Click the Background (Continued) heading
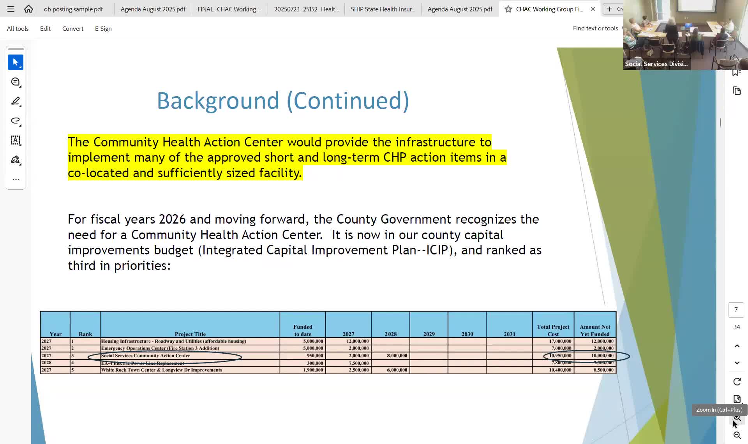This screenshot has height=444, width=748. point(283,100)
